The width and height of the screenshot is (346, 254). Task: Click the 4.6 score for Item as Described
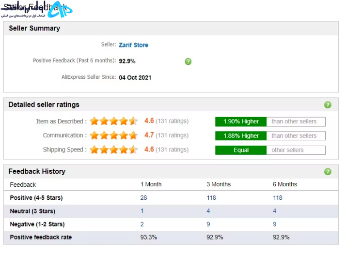[149, 121]
